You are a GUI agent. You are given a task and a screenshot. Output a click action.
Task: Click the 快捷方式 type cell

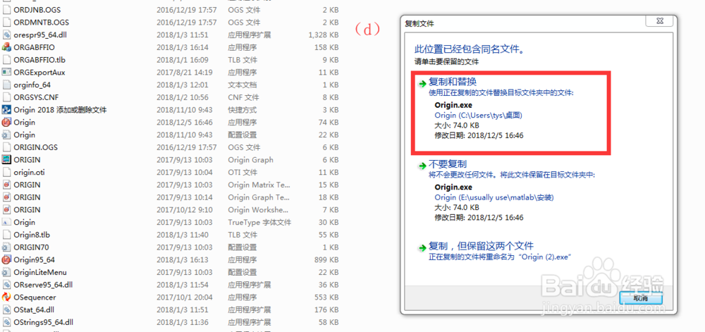pos(243,110)
